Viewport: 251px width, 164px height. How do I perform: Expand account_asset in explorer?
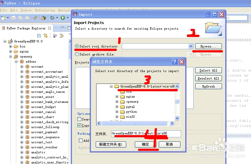pyautogui.click(x=22, y=97)
